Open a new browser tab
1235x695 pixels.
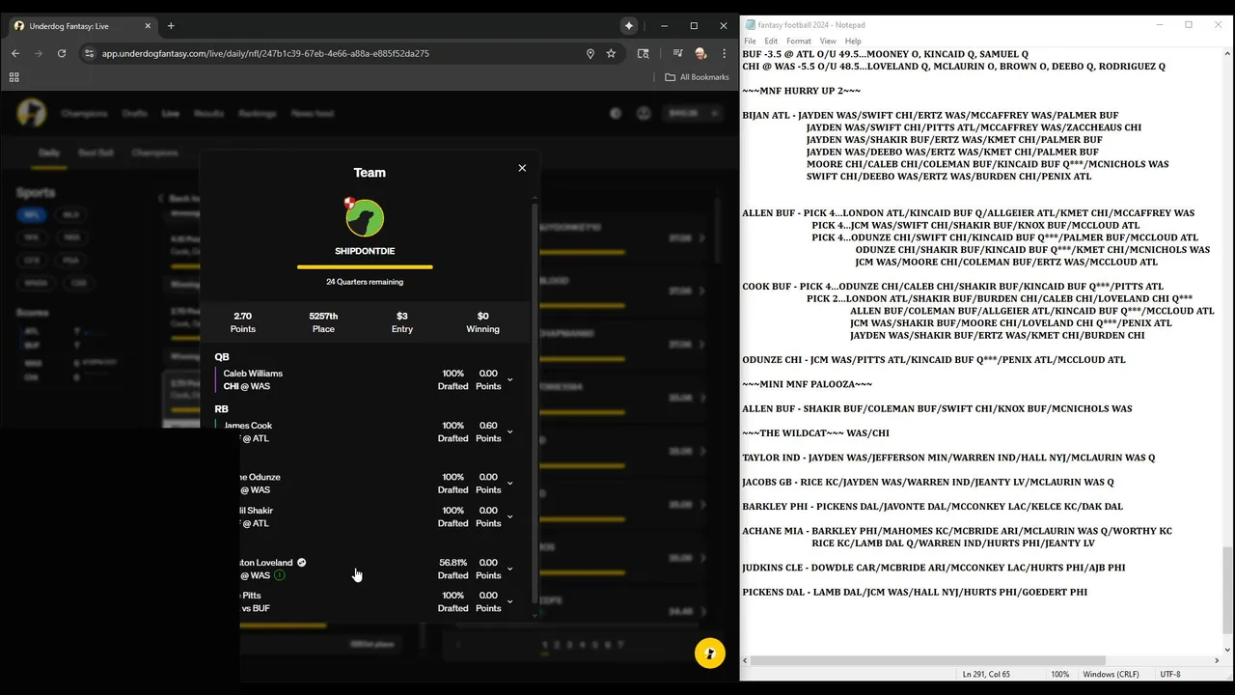coord(171,26)
